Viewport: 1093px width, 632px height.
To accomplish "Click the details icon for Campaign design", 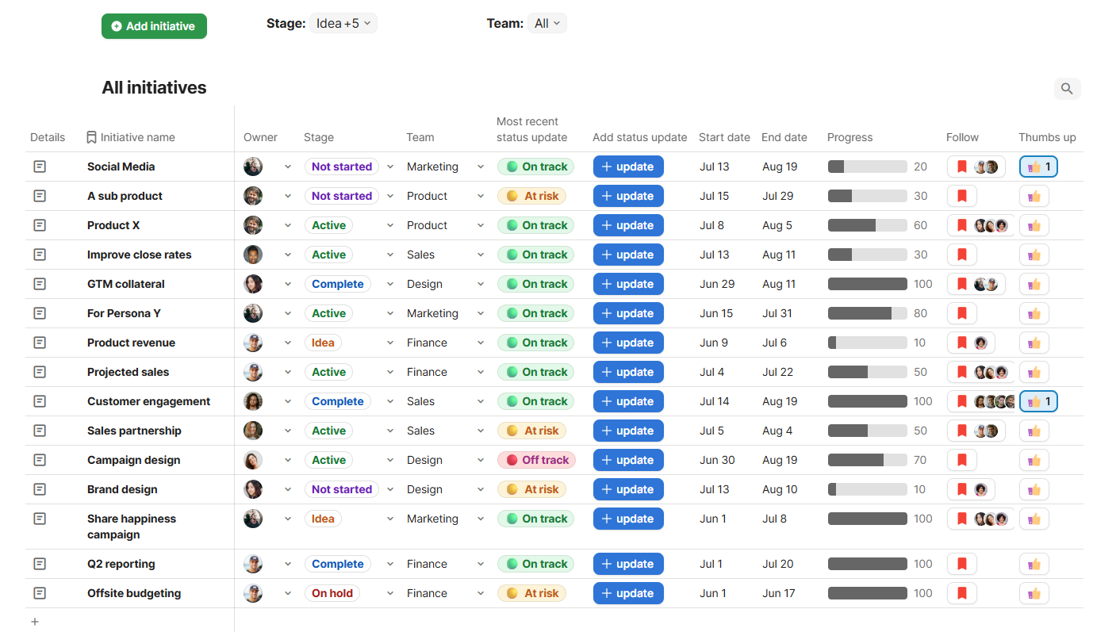I will tap(39, 460).
